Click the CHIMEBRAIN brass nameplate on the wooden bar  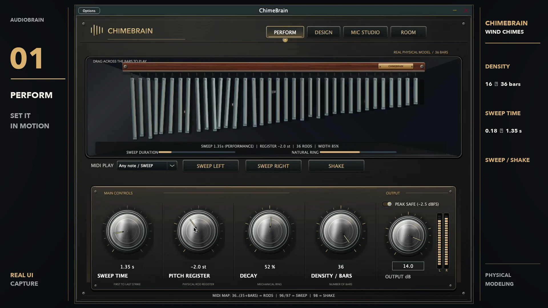tap(396, 66)
